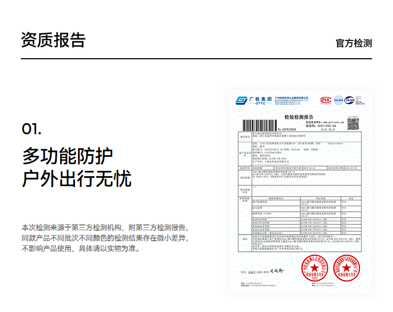Select the 官方检测 label
The width and height of the screenshot is (393, 312).
tap(354, 43)
